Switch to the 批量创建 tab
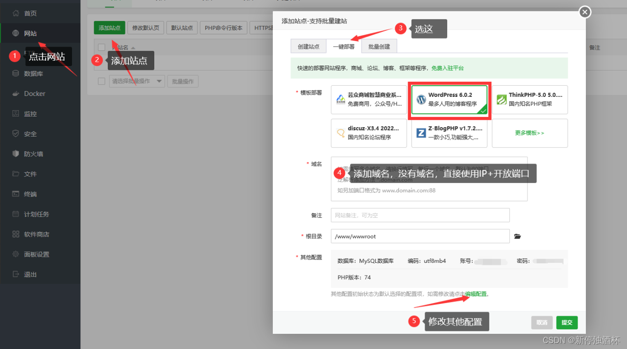Viewport: 627px width, 349px height. click(x=379, y=47)
